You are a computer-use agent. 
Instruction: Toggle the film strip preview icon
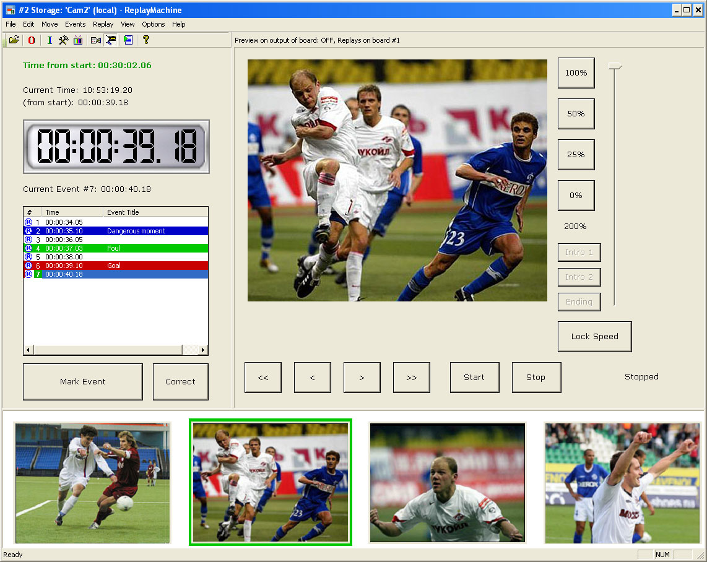111,40
